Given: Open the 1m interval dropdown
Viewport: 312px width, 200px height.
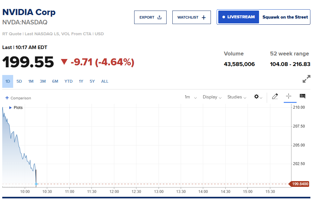Looking at the screenshot, I should 191,97.
